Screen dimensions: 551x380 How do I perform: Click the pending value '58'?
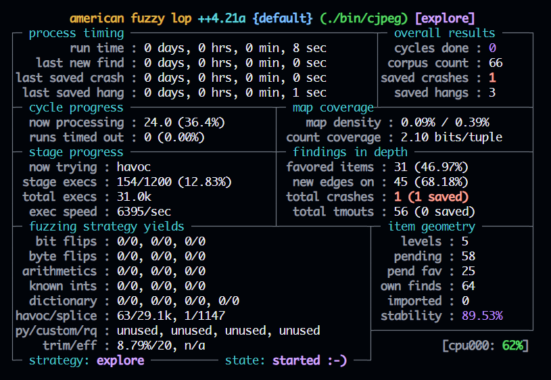coord(469,256)
